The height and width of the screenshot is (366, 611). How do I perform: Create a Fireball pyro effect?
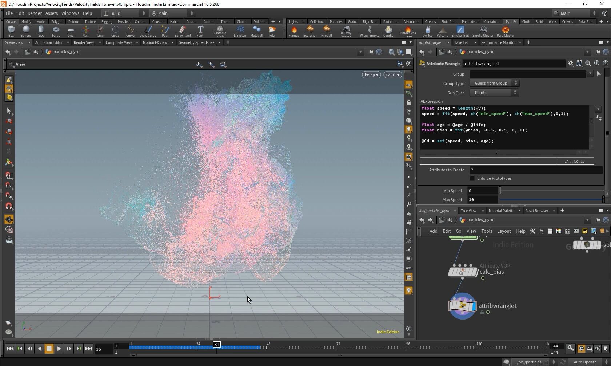[x=326, y=31]
